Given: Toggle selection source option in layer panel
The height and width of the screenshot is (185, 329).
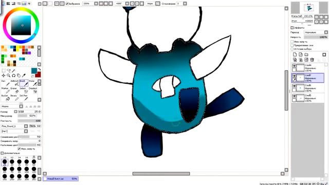Looking at the screenshot, I should pyautogui.click(x=292, y=49).
